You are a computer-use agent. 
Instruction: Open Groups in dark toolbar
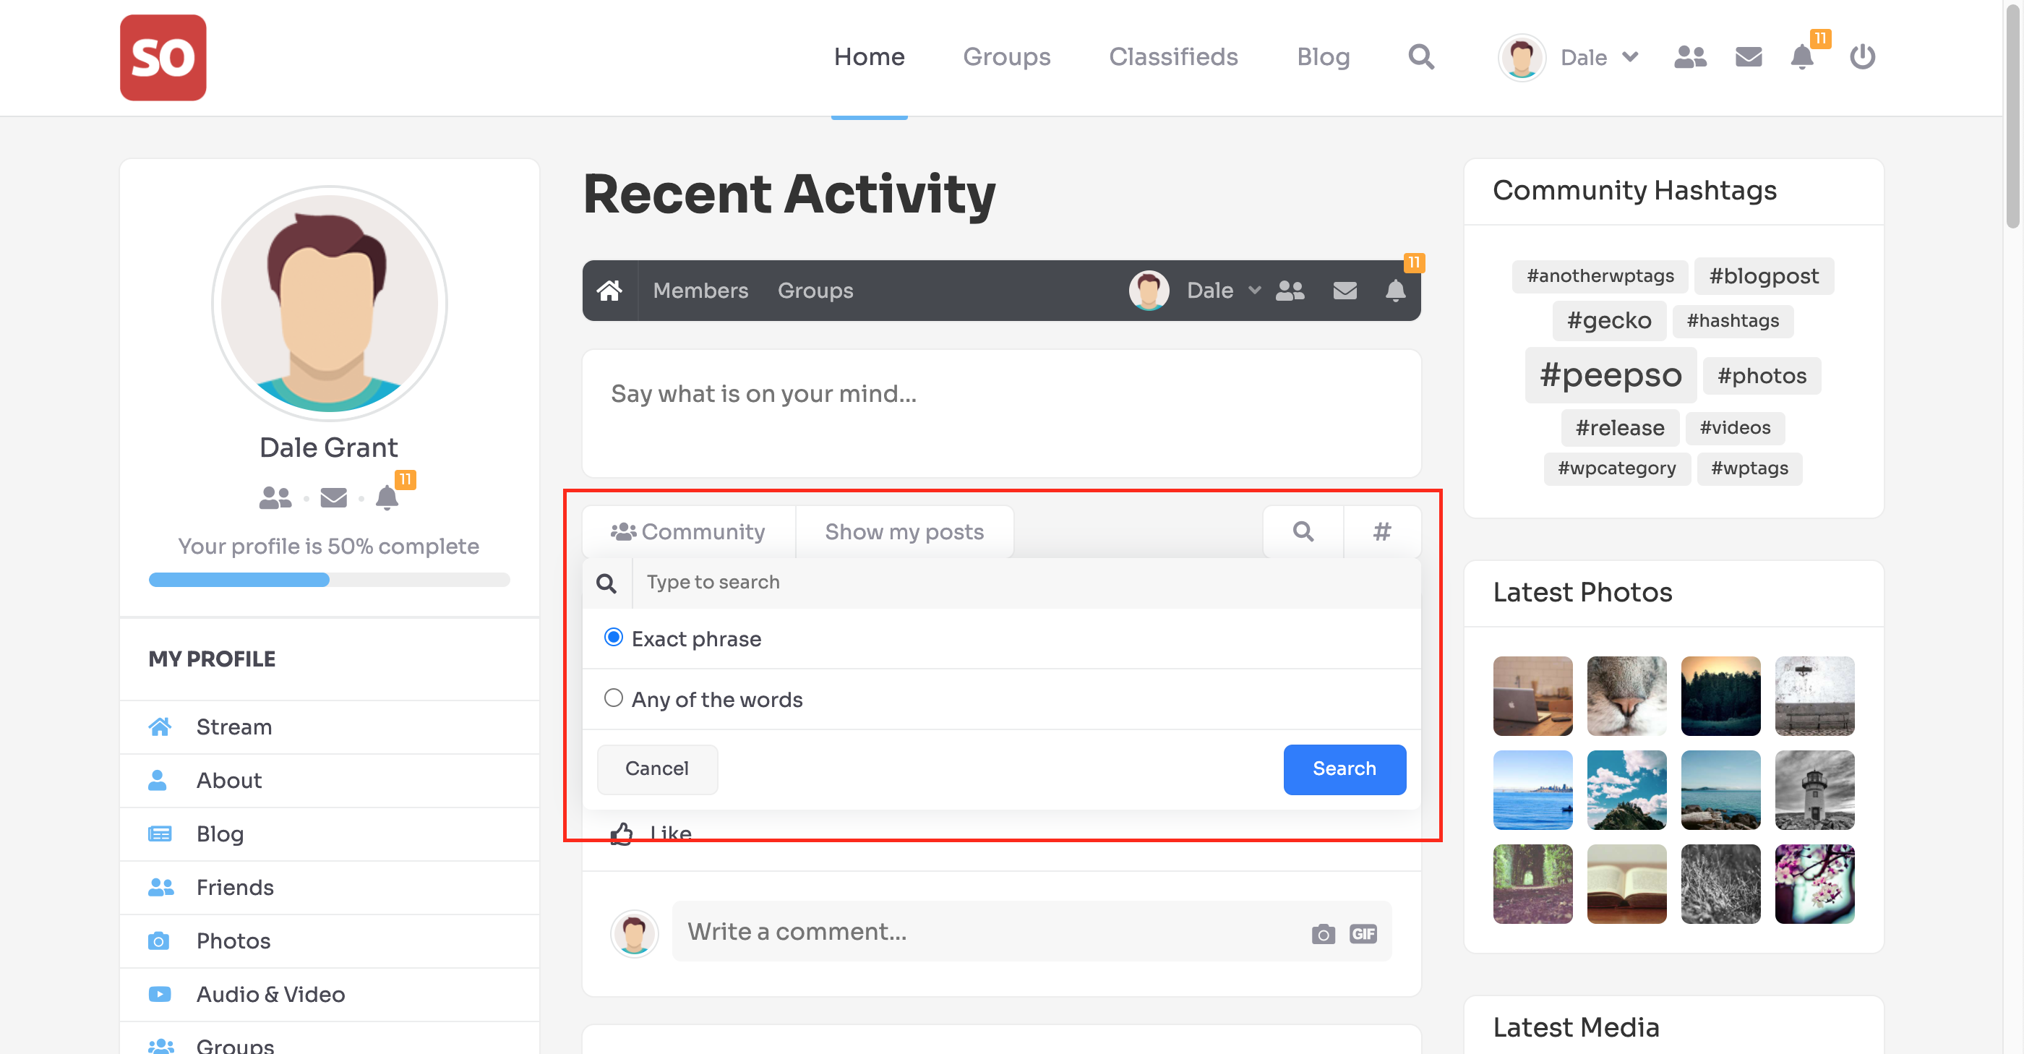pyautogui.click(x=815, y=291)
